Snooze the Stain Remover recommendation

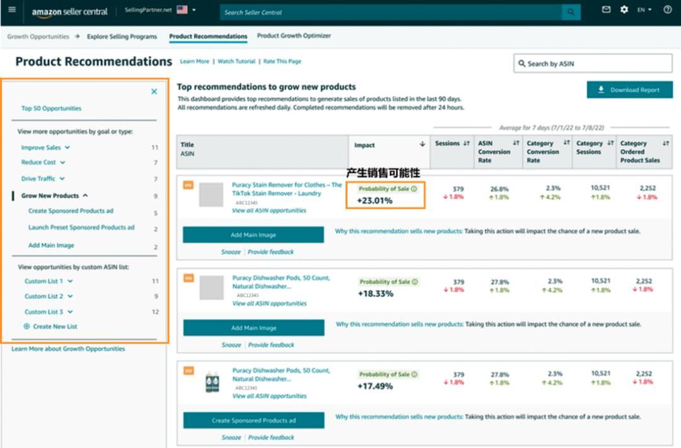pos(231,252)
